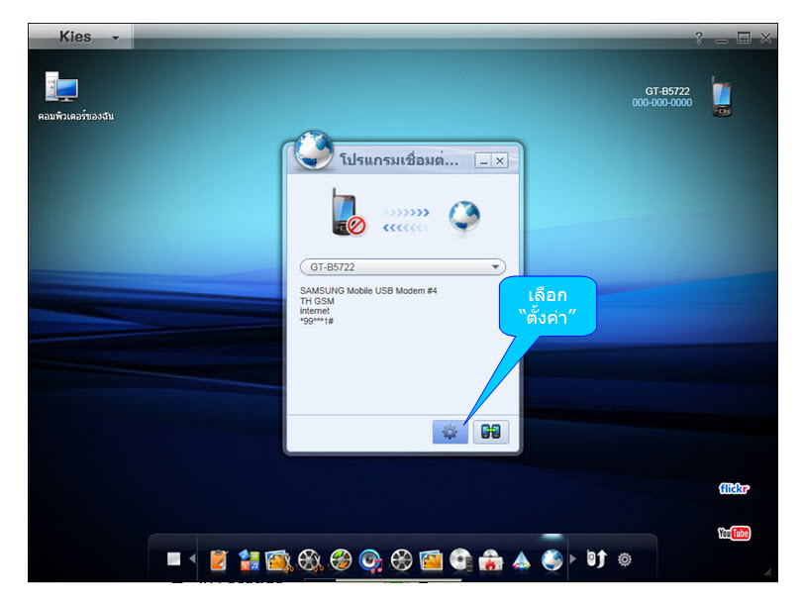The width and height of the screenshot is (803, 603).
Task: Open the video editor film reel with scissors
Action: tap(310, 560)
